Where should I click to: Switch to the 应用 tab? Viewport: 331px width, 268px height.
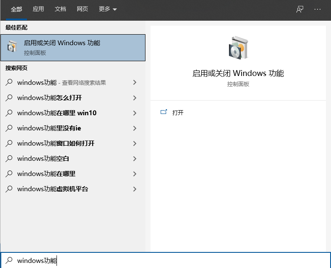pyautogui.click(x=38, y=9)
